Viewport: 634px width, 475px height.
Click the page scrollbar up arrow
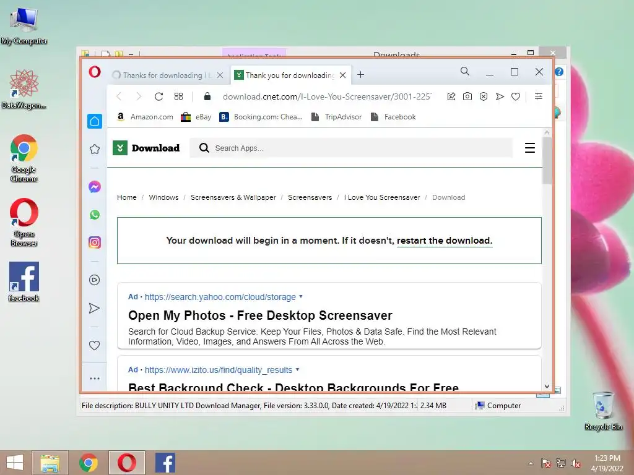pyautogui.click(x=547, y=132)
